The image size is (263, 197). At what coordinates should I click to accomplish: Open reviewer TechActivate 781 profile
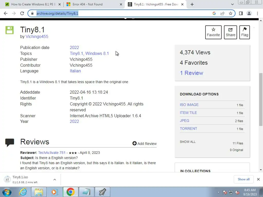pos(52,153)
